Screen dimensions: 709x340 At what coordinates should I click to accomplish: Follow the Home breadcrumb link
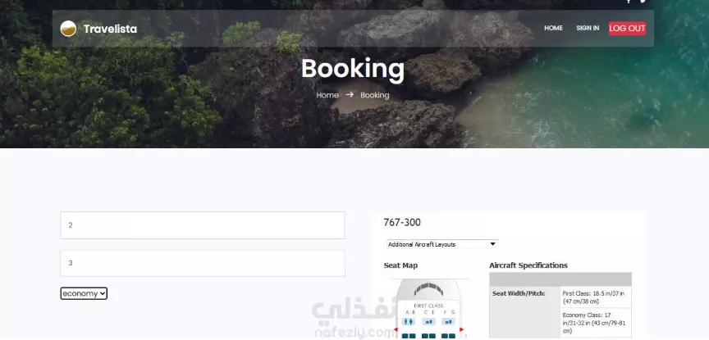tap(327, 95)
